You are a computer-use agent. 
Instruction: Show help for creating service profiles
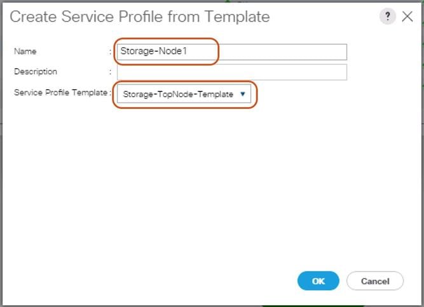[387, 17]
